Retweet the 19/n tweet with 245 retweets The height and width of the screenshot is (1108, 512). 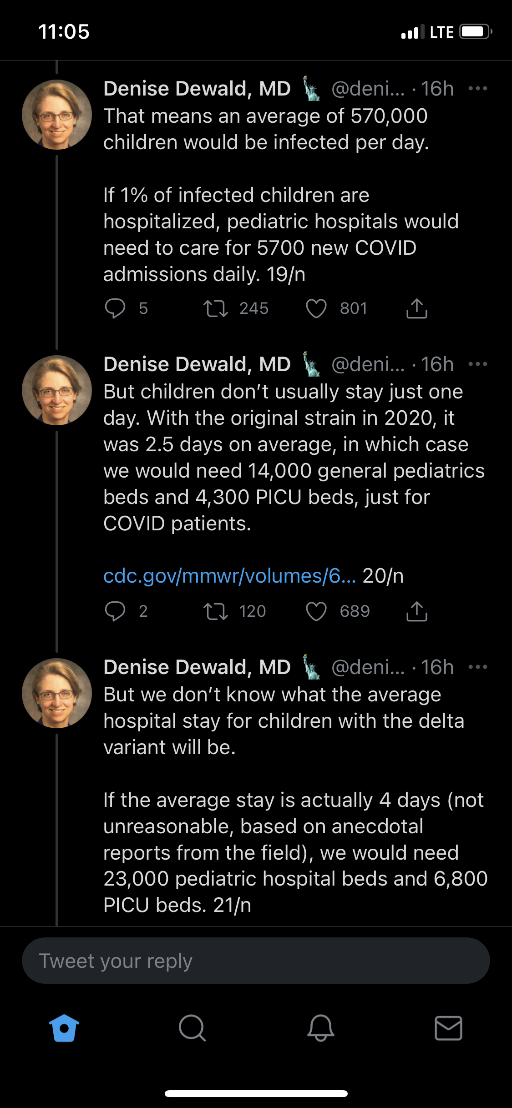215,308
